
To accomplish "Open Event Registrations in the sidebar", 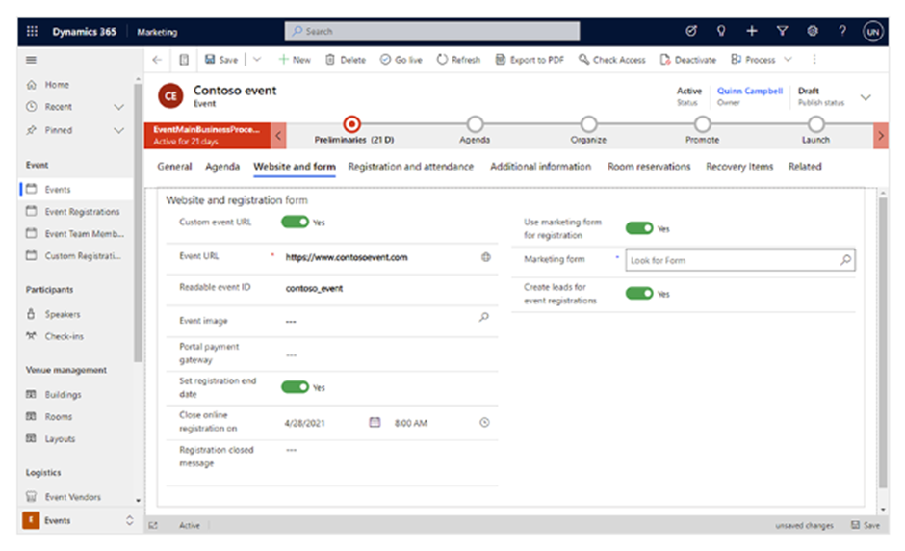I will [x=82, y=211].
